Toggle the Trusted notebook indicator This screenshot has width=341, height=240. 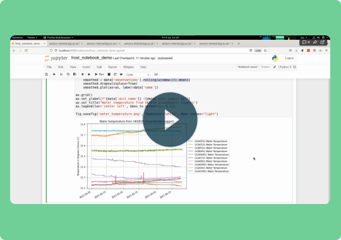[265, 67]
